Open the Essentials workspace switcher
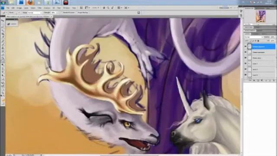This screenshot has width=277, height=156. click(225, 8)
